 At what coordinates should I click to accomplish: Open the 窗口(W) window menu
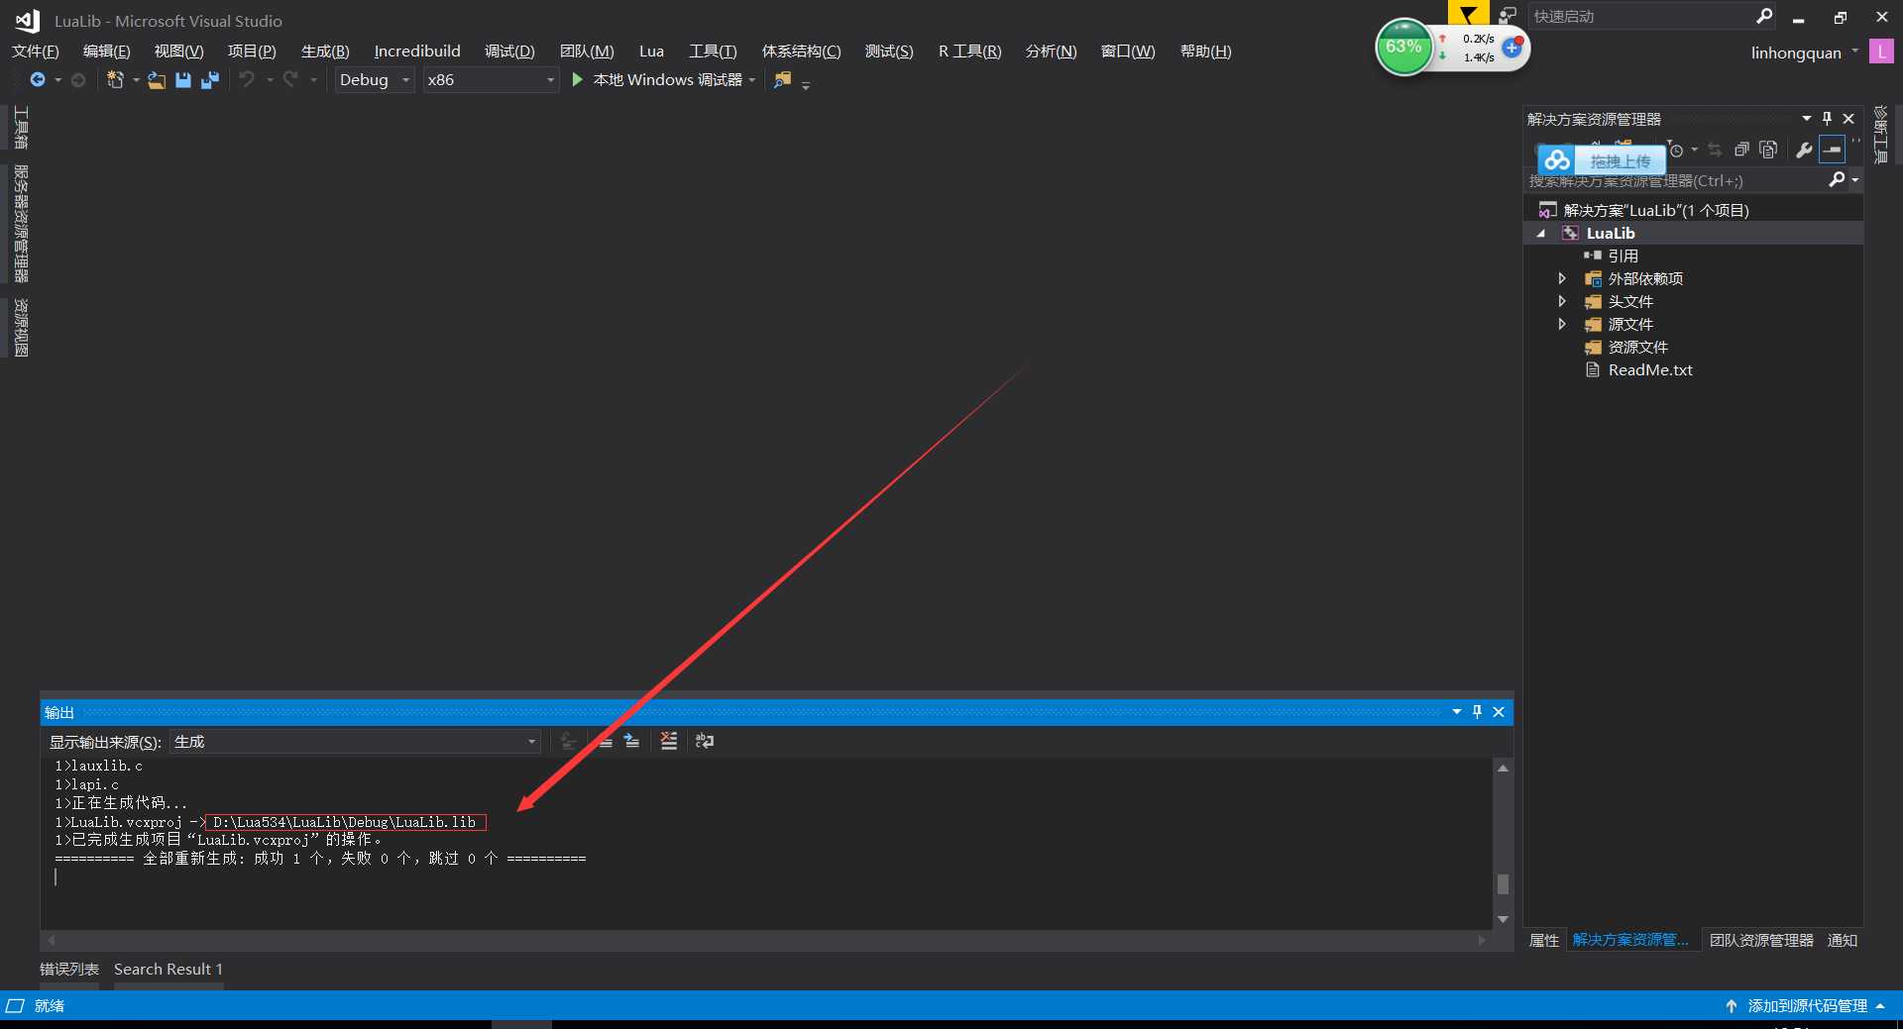coord(1128,51)
